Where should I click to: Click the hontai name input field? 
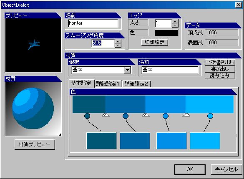click(x=93, y=23)
